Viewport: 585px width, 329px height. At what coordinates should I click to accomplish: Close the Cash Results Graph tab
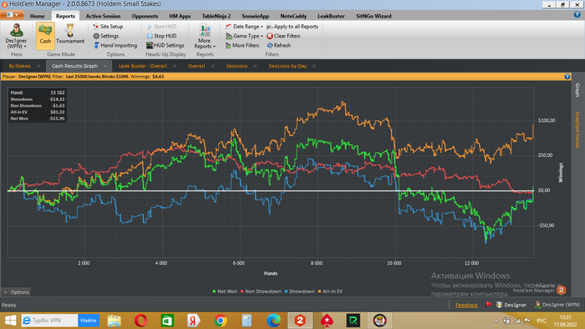pyautogui.click(x=105, y=66)
